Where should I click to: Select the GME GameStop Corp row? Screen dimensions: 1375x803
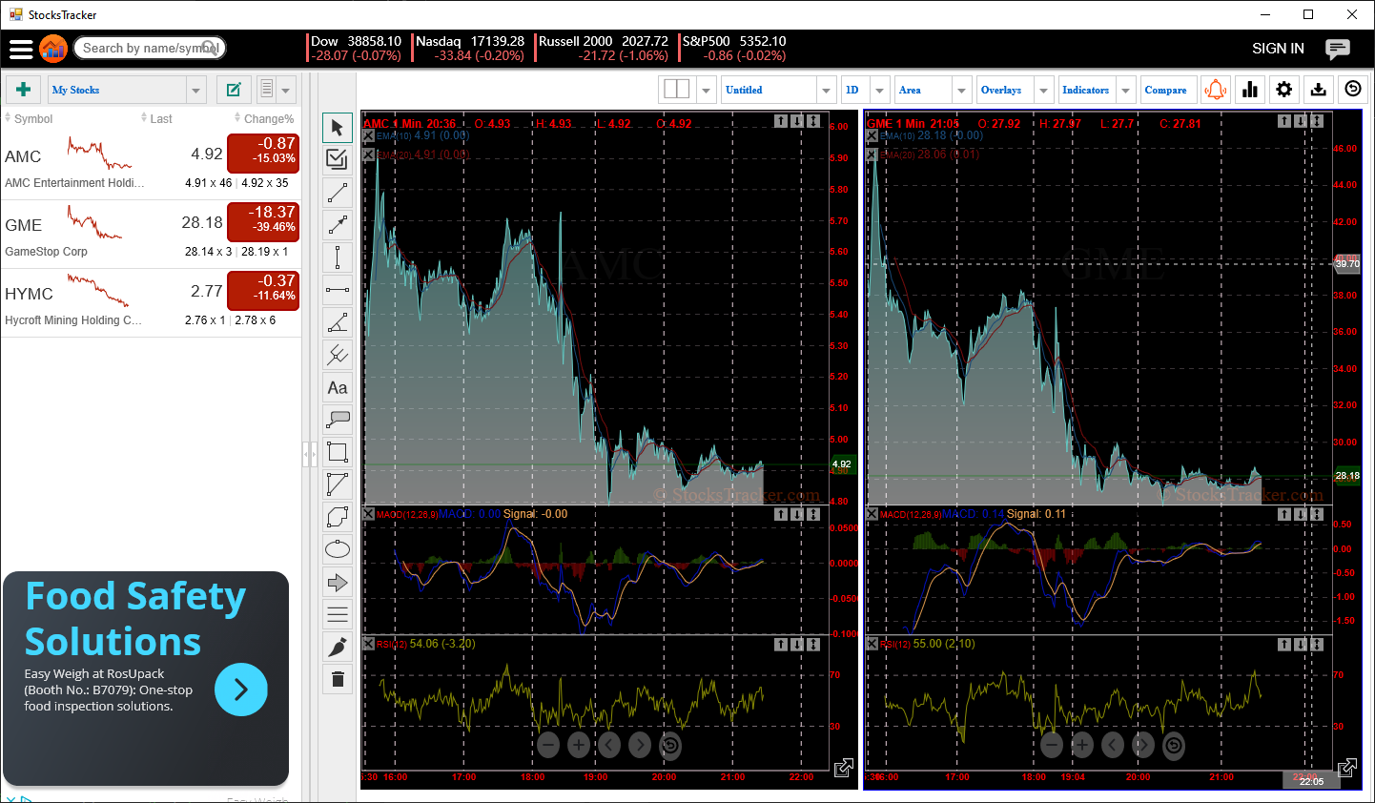click(151, 235)
